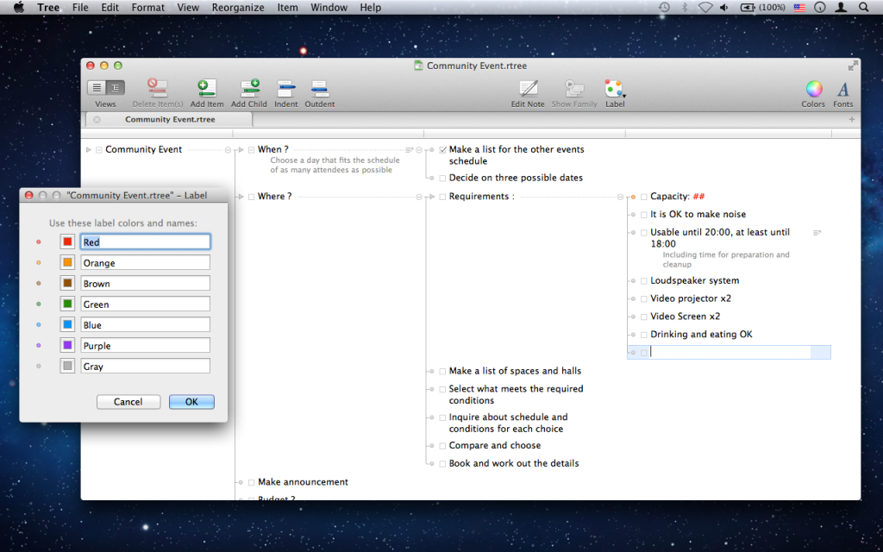Uncheck Make a list for the other events
This screenshot has width=883, height=552.
(443, 149)
